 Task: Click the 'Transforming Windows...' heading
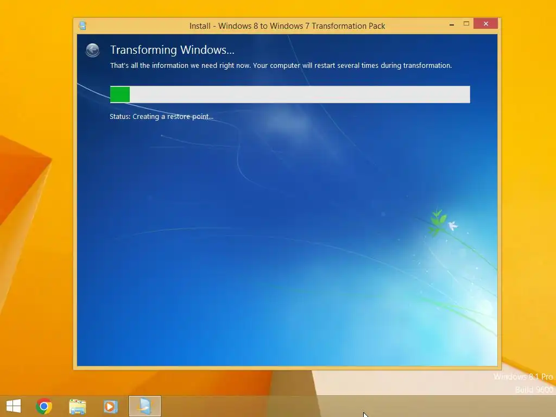(172, 50)
